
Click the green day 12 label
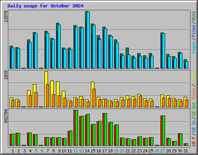click(75, 151)
